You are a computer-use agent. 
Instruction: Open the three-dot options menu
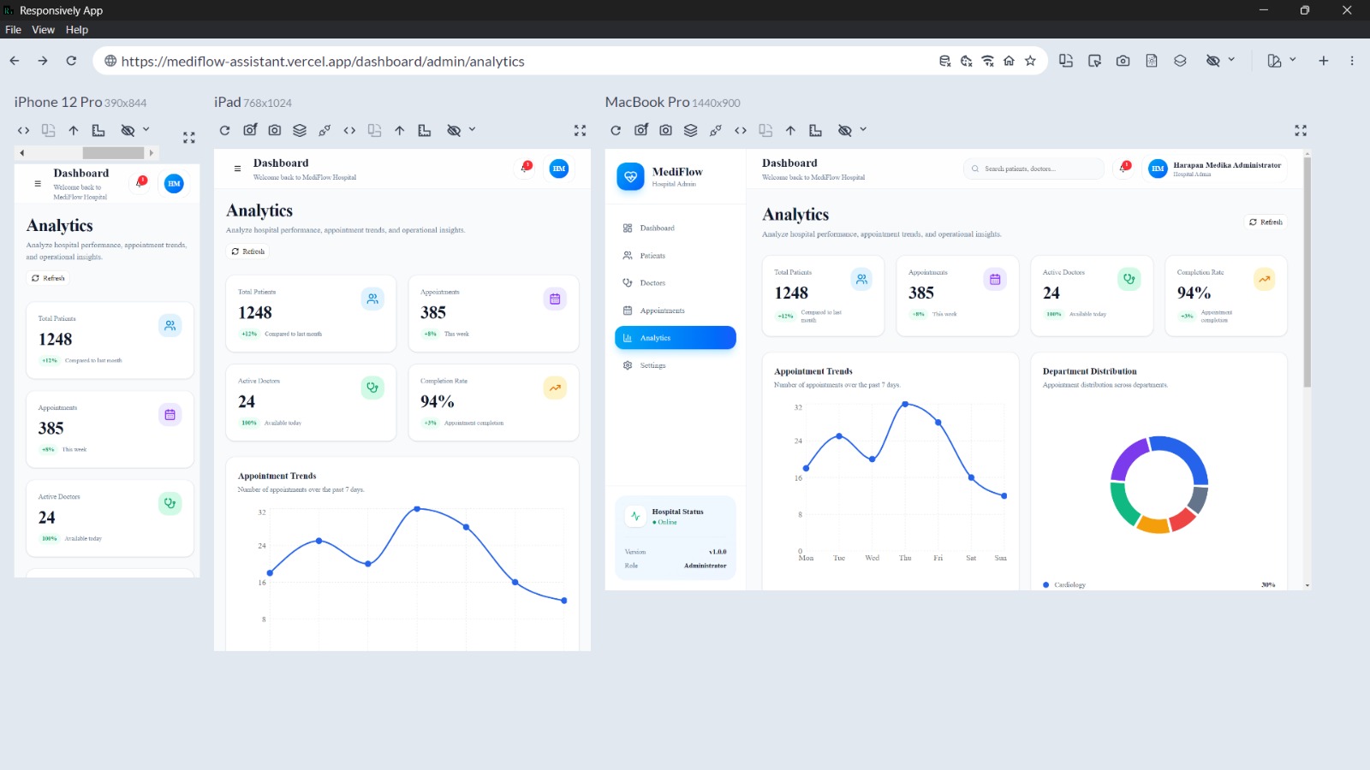1352,61
